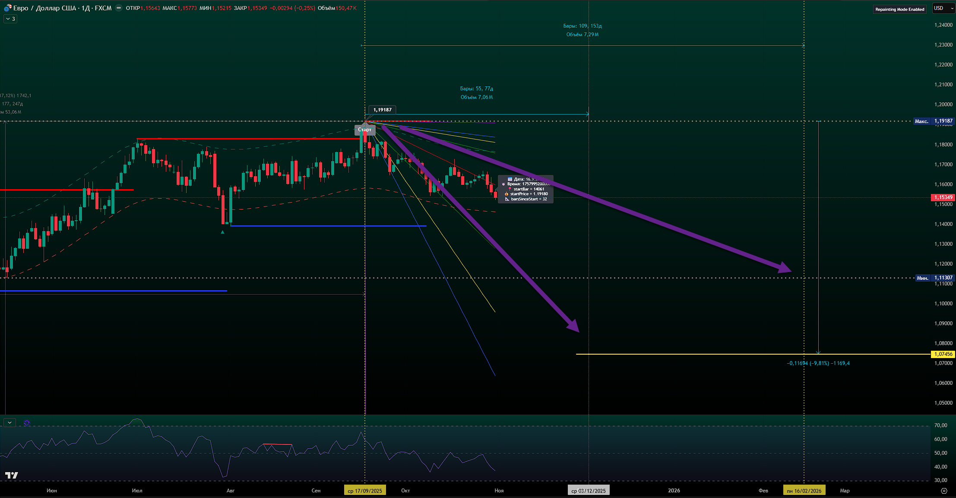Open time axis settings gear icon

point(944,491)
